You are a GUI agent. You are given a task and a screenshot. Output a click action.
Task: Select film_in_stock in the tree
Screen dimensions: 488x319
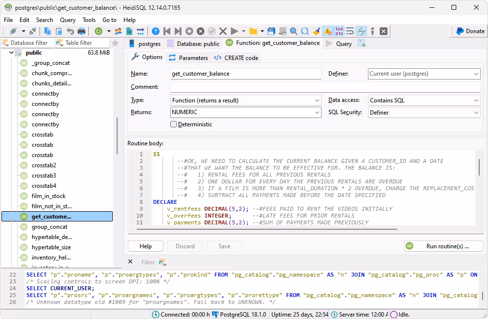(48, 196)
